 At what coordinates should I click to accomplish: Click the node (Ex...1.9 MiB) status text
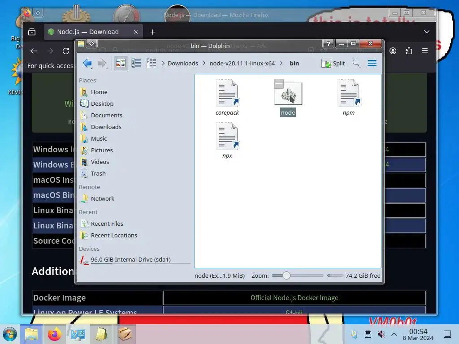coord(220,275)
